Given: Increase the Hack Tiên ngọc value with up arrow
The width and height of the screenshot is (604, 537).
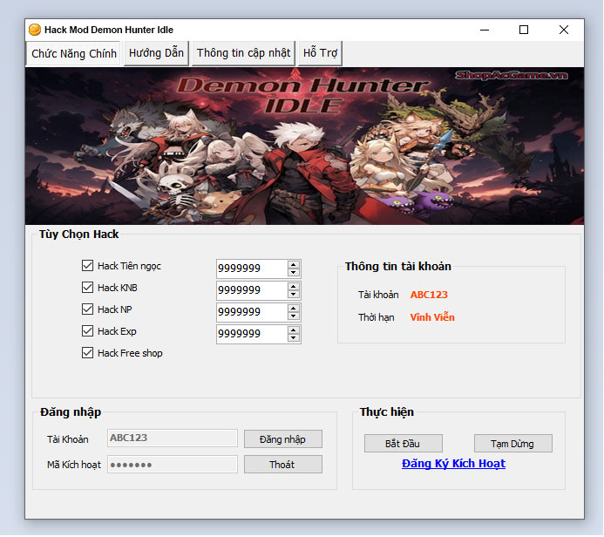Looking at the screenshot, I should [294, 265].
